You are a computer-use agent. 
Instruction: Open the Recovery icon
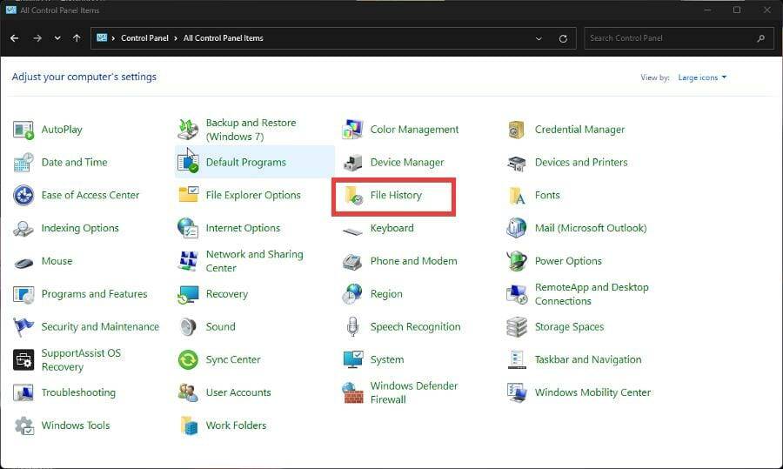[x=188, y=295]
